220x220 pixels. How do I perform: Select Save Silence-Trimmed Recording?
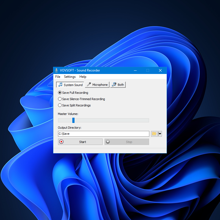[60, 99]
